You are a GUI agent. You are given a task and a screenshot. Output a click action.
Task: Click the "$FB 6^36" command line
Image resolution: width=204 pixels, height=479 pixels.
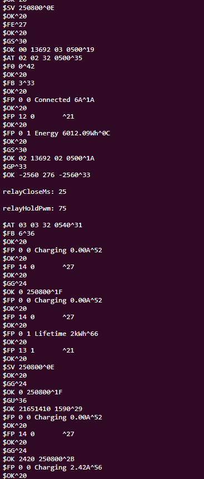(x=18, y=233)
